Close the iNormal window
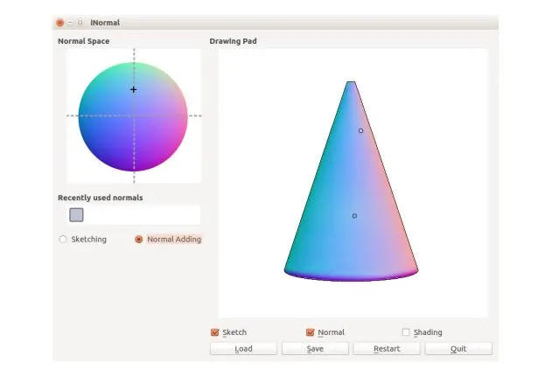The height and width of the screenshot is (384, 538). pos(59,23)
